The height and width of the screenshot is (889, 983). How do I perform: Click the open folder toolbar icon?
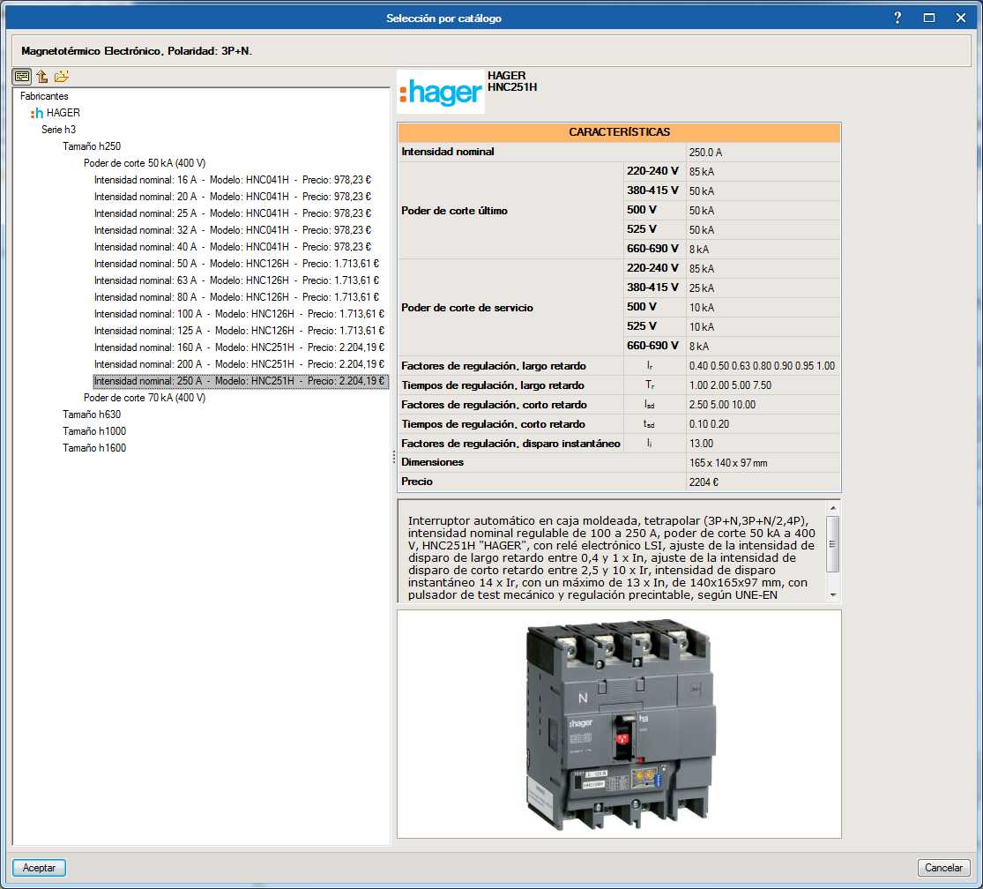point(62,77)
